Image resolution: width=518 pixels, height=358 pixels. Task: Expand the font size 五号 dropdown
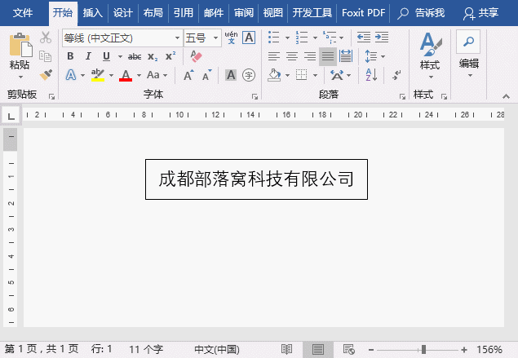click(216, 38)
